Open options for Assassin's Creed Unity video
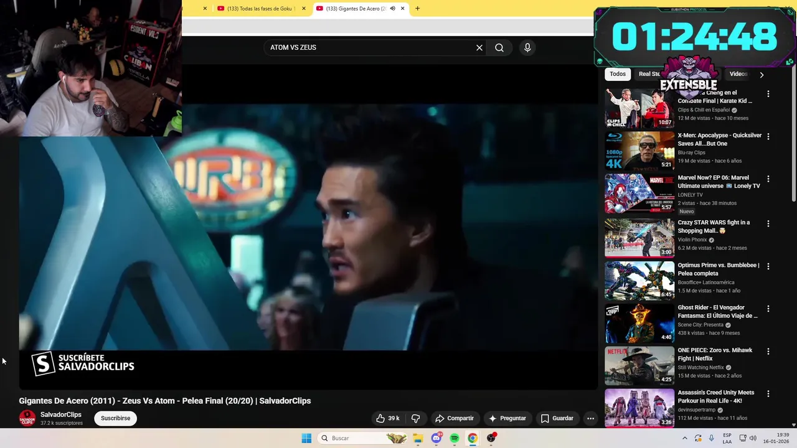This screenshot has height=448, width=797. 768,393
